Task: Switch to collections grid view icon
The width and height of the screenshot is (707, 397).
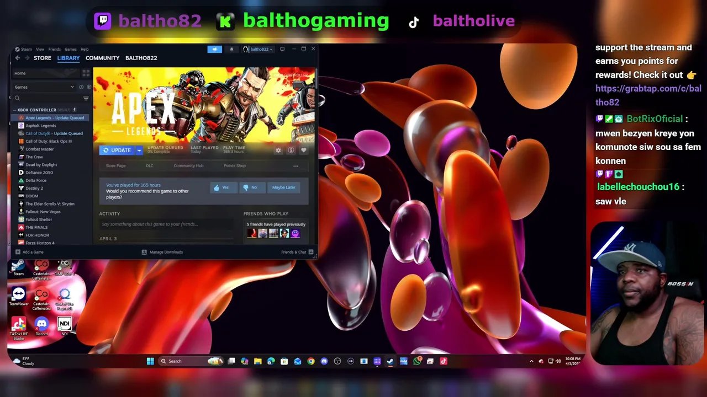Action: pos(86,73)
